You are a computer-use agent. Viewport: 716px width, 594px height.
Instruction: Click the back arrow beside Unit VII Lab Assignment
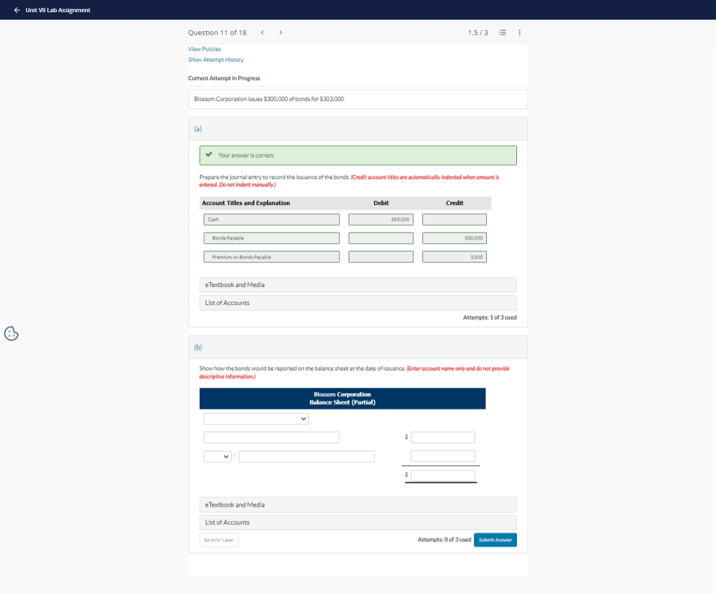click(17, 10)
